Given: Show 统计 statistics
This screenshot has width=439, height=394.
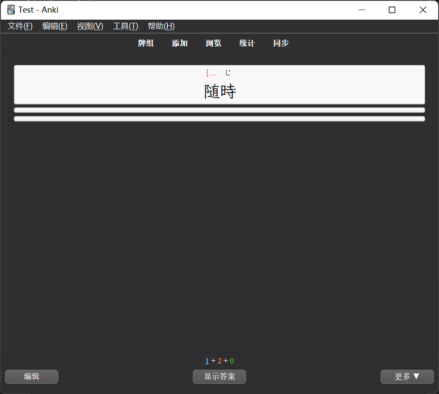Looking at the screenshot, I should click(247, 43).
